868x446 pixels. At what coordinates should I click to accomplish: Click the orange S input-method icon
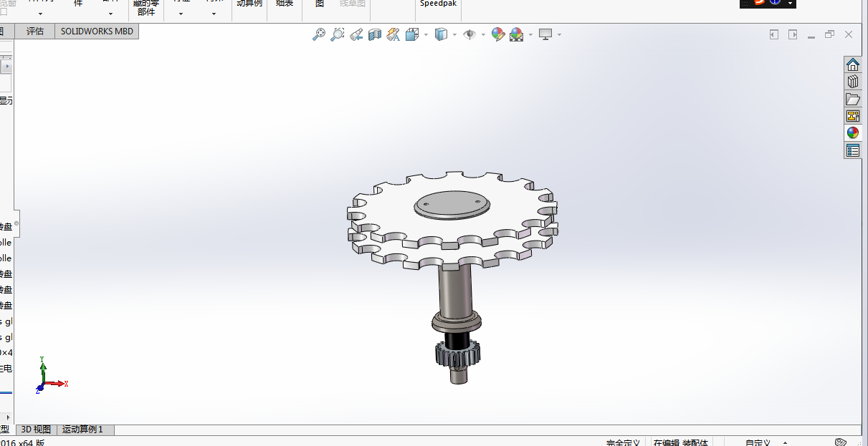[x=759, y=3]
